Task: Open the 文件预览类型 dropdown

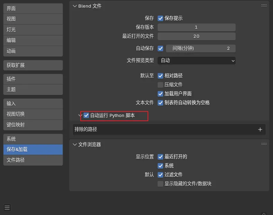Action: pos(196,61)
